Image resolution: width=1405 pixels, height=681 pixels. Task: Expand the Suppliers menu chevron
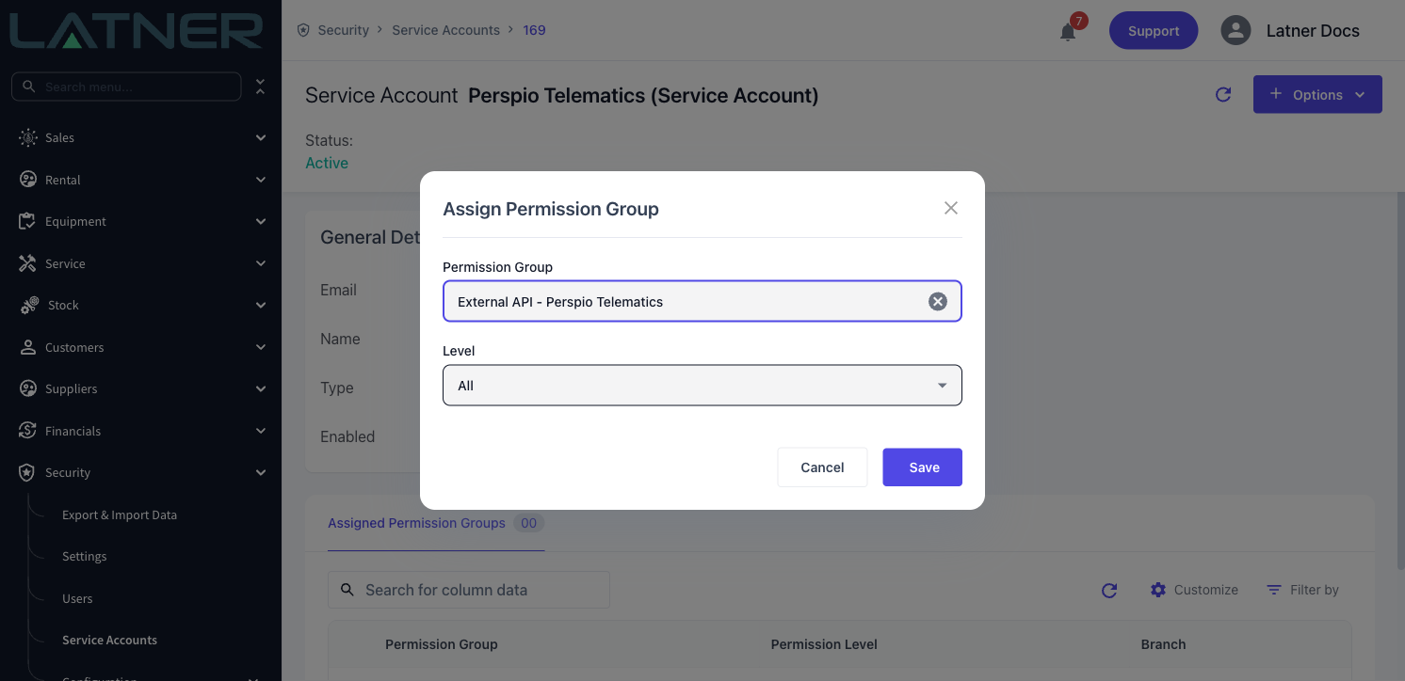(261, 388)
